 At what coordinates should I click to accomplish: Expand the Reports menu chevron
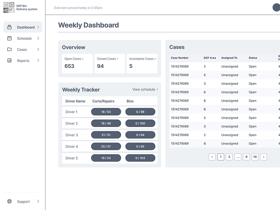tap(38, 61)
